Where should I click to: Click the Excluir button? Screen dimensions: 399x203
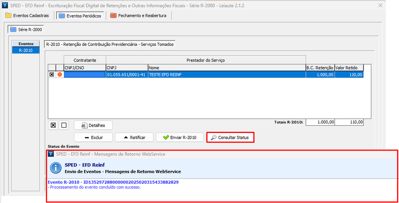point(94,137)
